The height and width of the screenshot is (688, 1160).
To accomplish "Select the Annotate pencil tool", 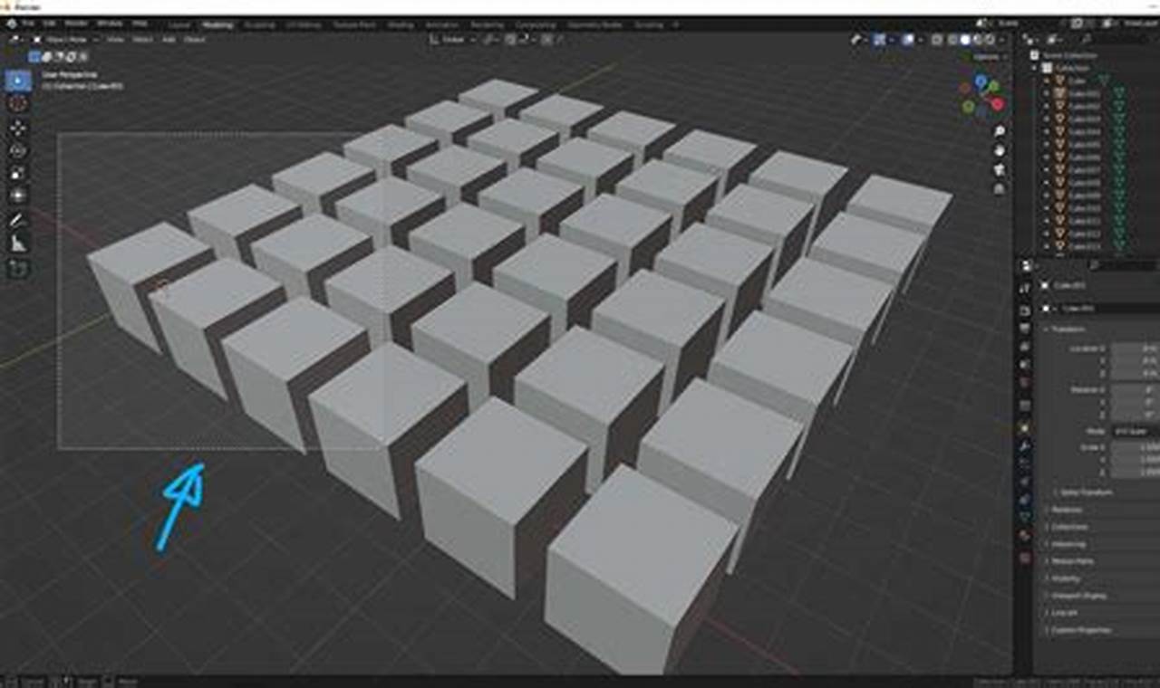I will coord(18,220).
